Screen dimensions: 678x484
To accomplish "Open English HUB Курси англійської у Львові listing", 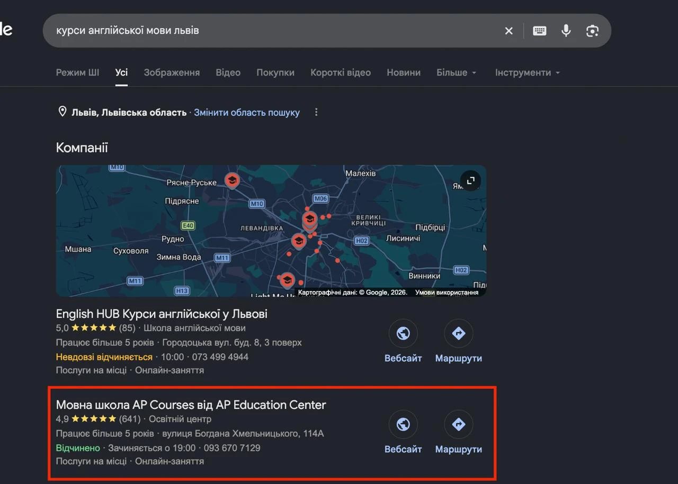I will tap(162, 314).
